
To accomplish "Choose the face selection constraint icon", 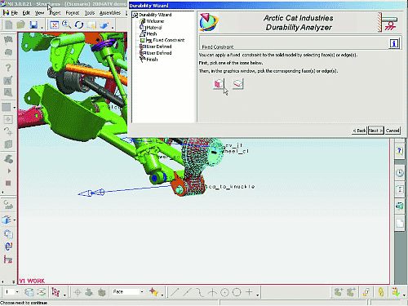I will (219, 83).
